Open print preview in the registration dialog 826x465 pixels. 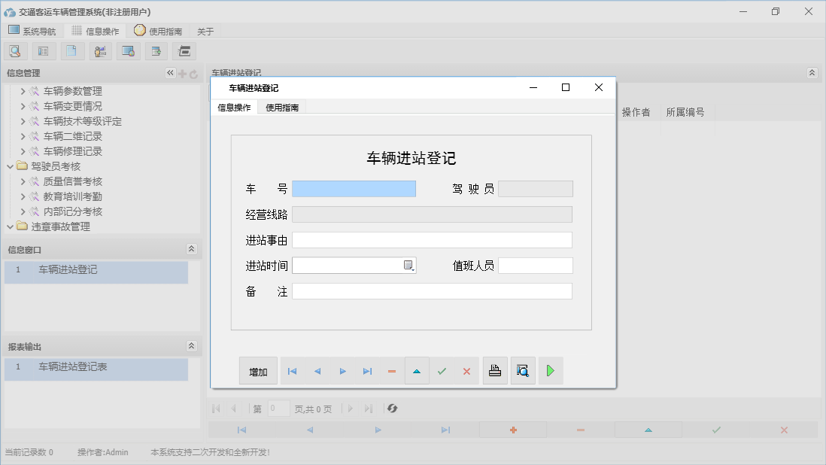tap(523, 370)
